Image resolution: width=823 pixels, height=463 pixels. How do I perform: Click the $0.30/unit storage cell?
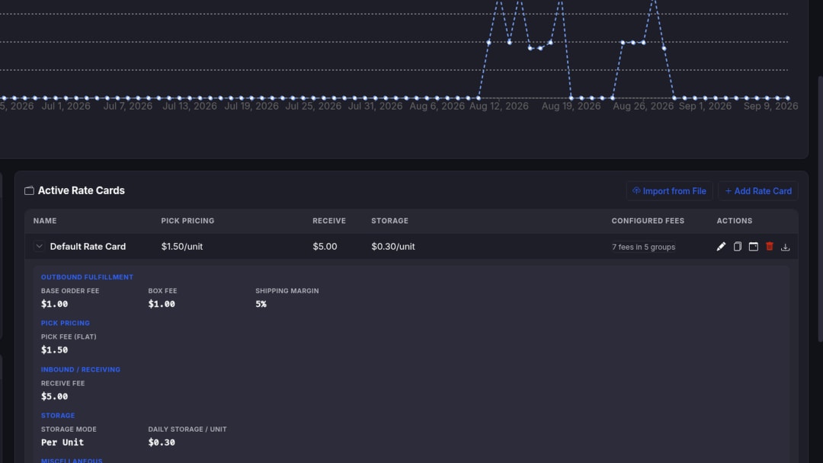point(392,247)
